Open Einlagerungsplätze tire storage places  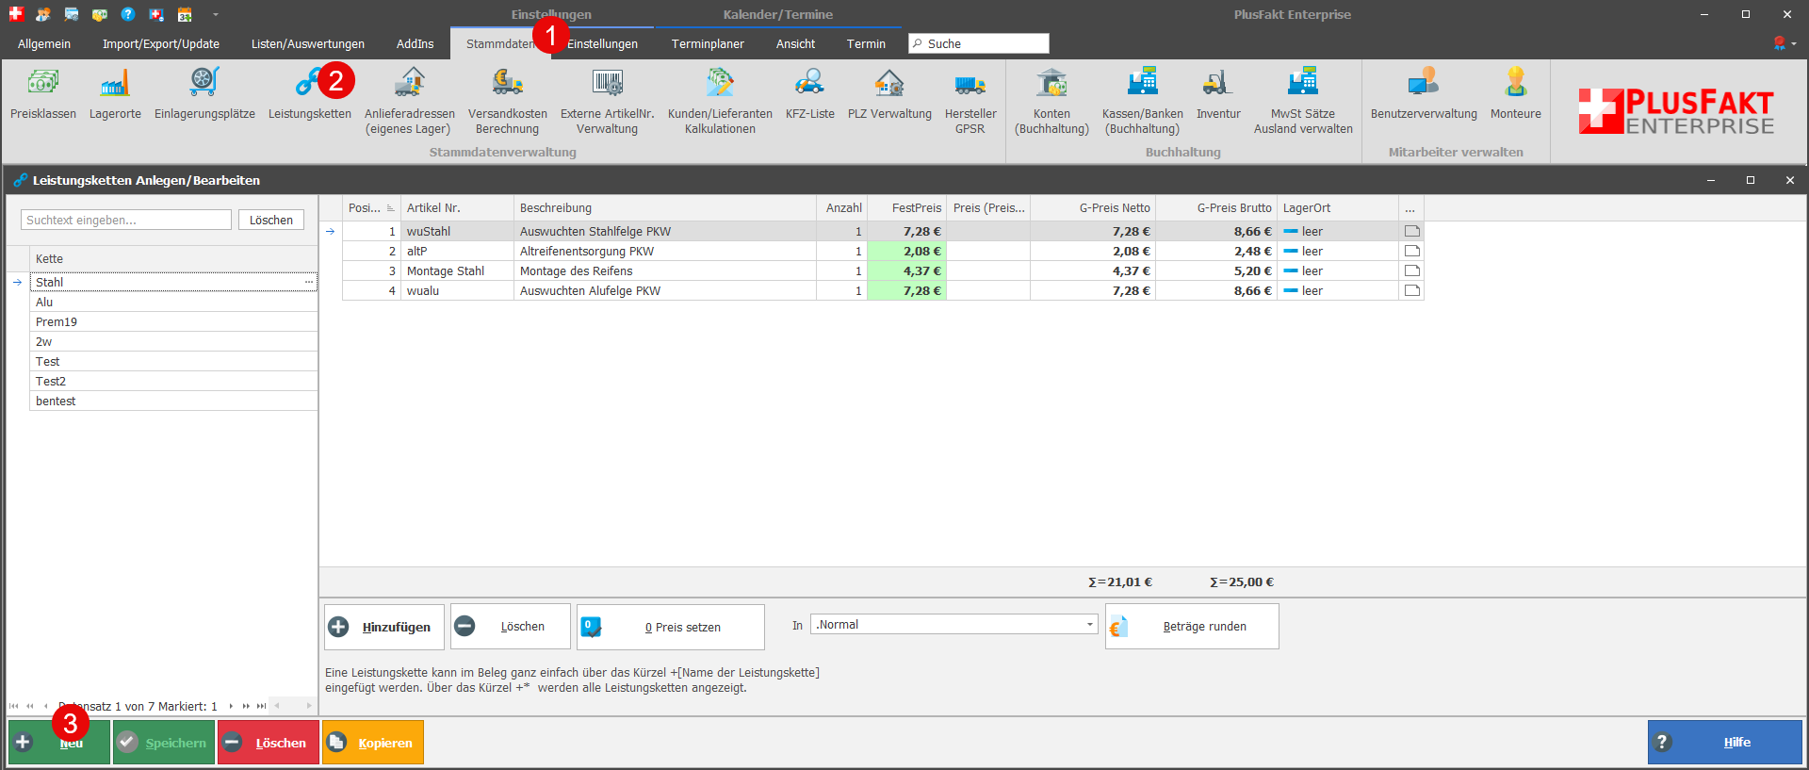[204, 94]
